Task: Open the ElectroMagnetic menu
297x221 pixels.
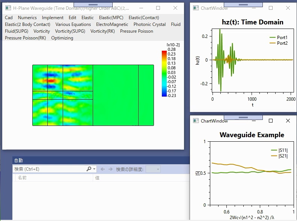Action: coord(112,24)
